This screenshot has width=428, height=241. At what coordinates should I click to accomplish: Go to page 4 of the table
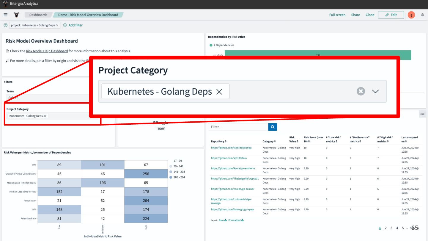pos(397,228)
